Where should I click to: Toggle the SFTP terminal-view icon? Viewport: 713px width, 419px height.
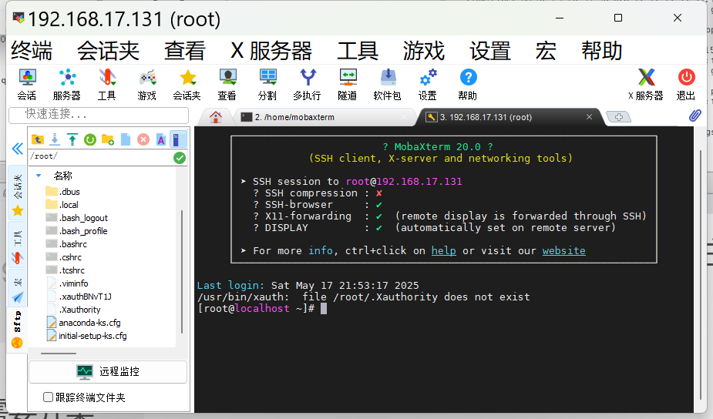click(x=178, y=139)
